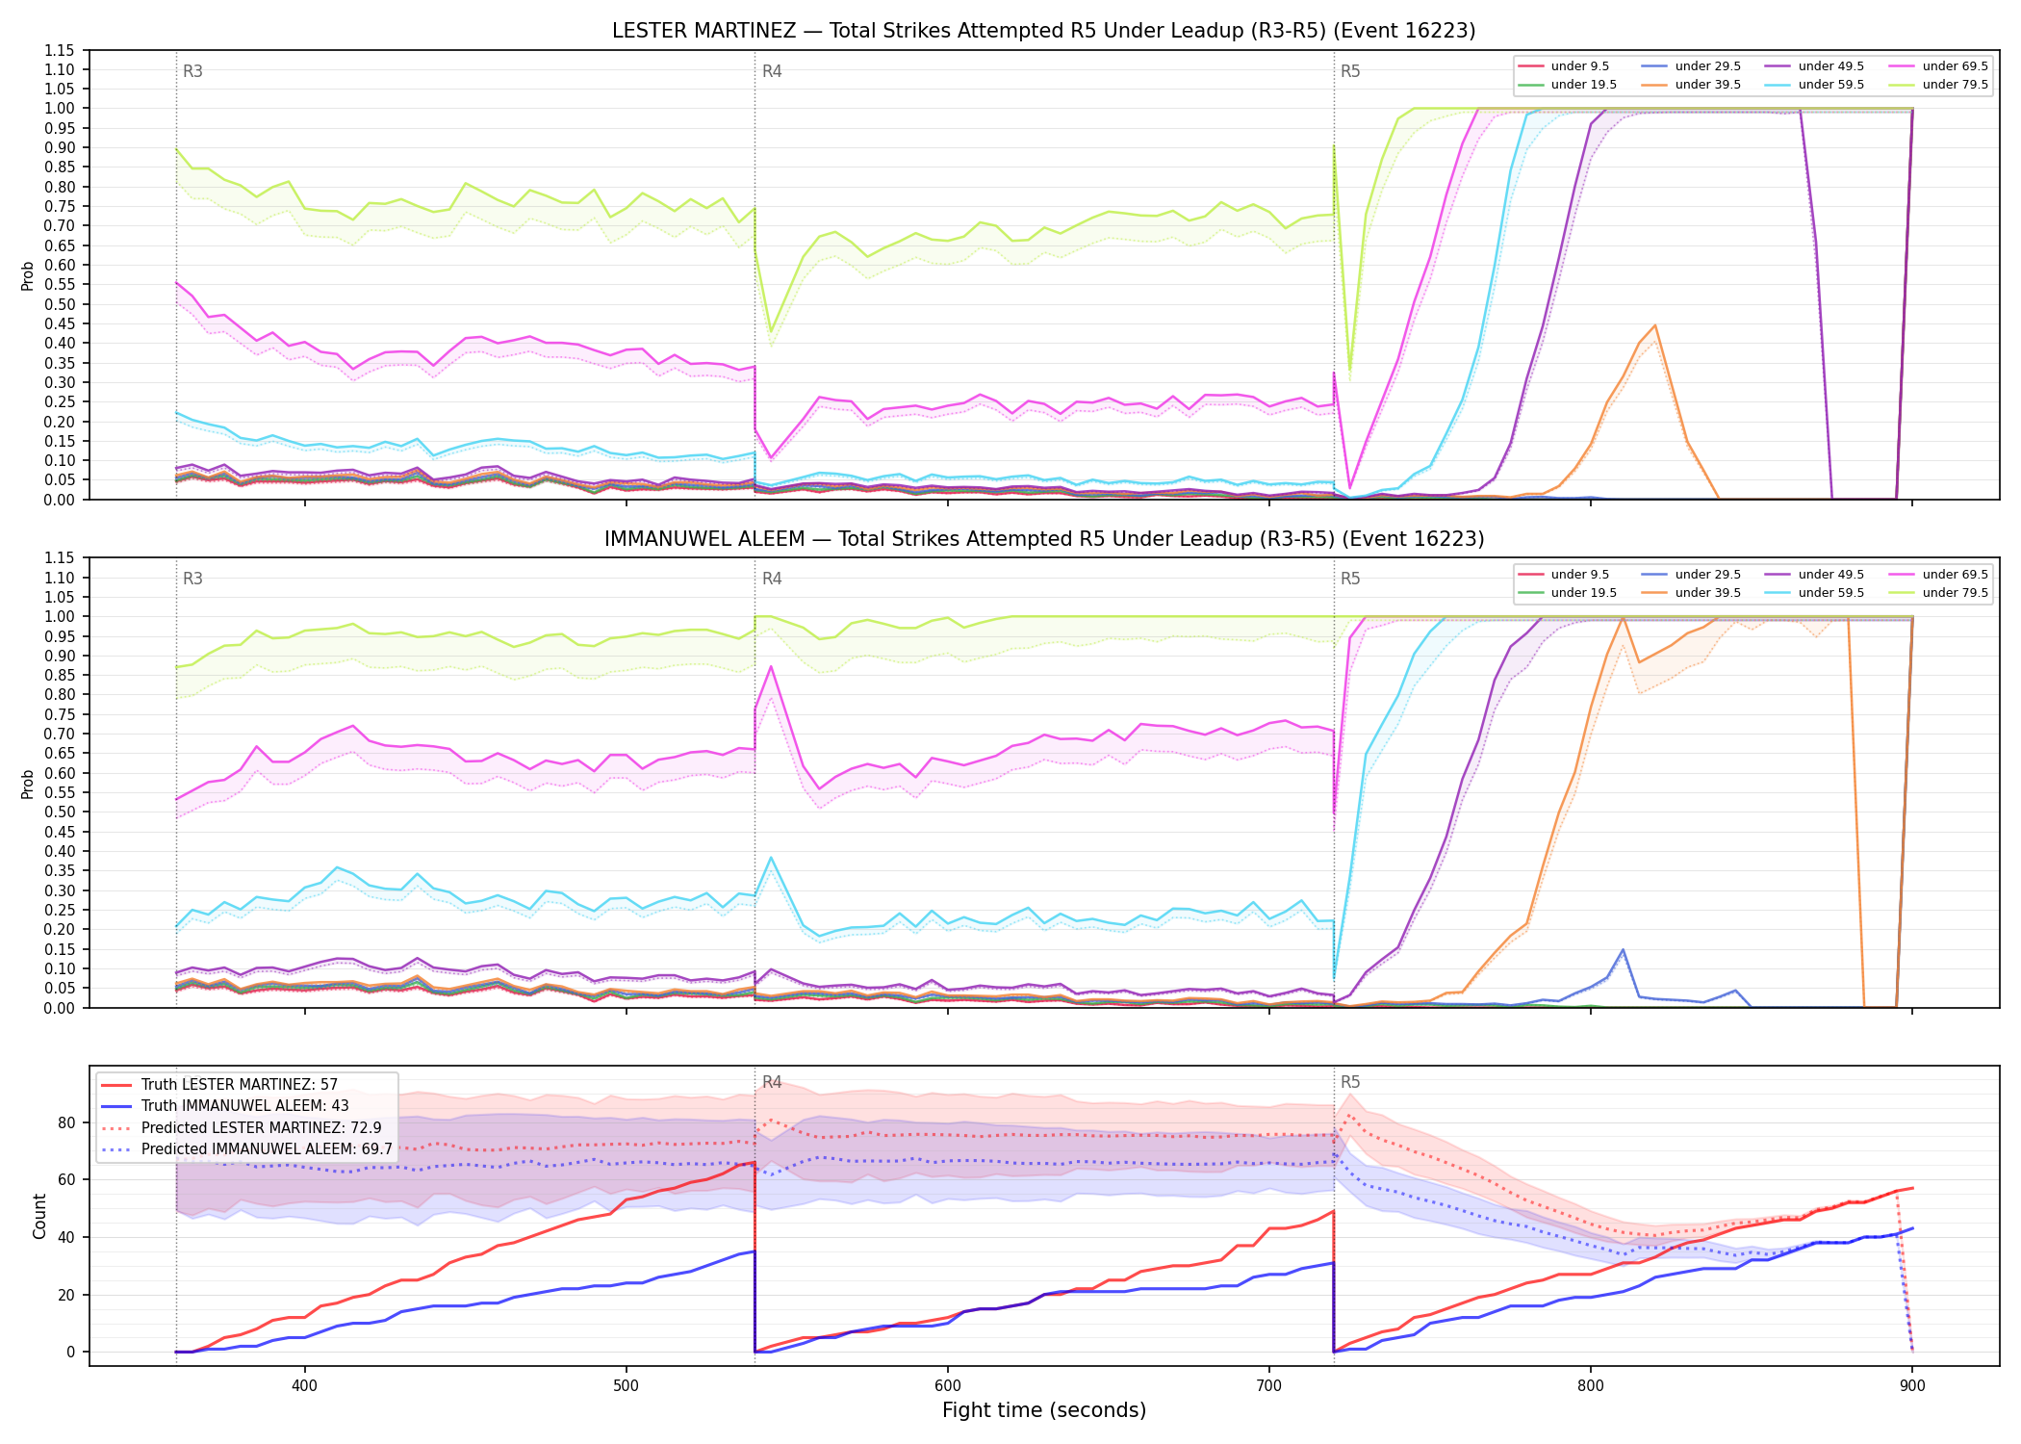Click the 700 tick label on the x-axis
The image size is (2021, 1444).
coord(1269,1386)
